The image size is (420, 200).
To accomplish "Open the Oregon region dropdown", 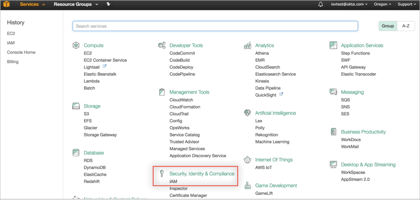I will pyautogui.click(x=382, y=4).
